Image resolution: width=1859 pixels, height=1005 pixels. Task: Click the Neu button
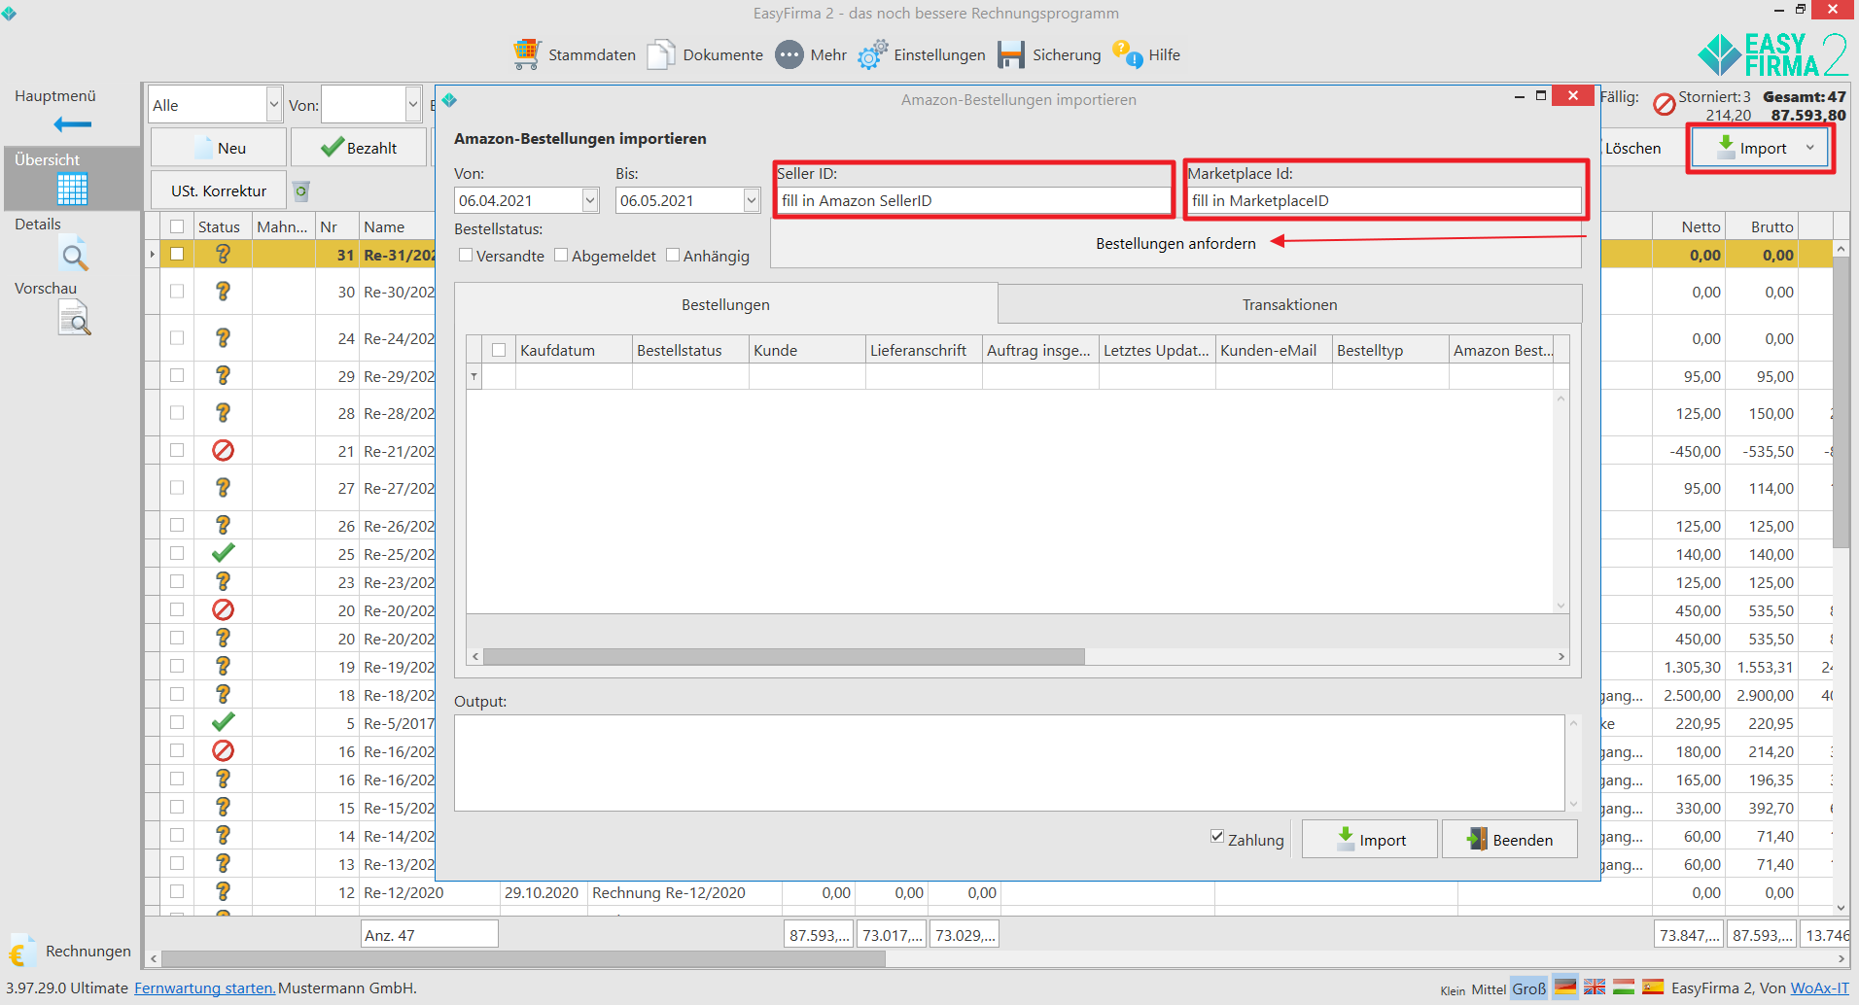(219, 148)
